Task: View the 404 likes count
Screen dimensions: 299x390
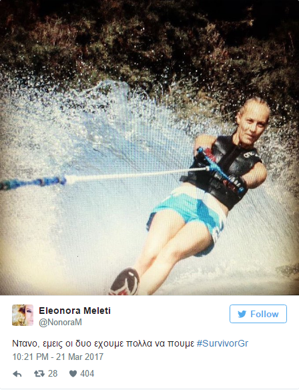Action: (x=87, y=373)
